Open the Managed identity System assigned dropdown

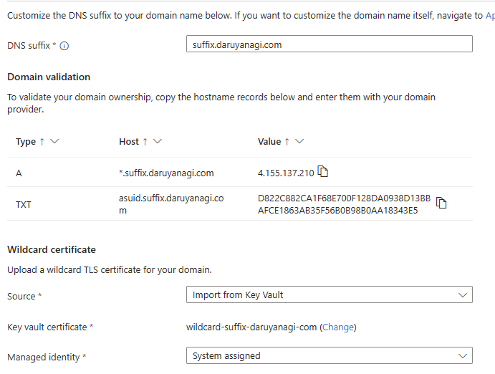pos(330,355)
